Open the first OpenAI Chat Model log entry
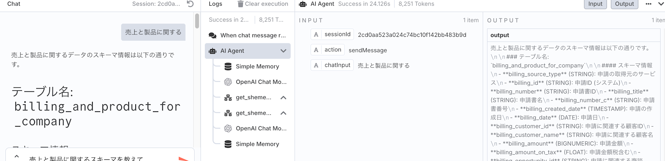The width and height of the screenshot is (665, 161). click(x=255, y=82)
